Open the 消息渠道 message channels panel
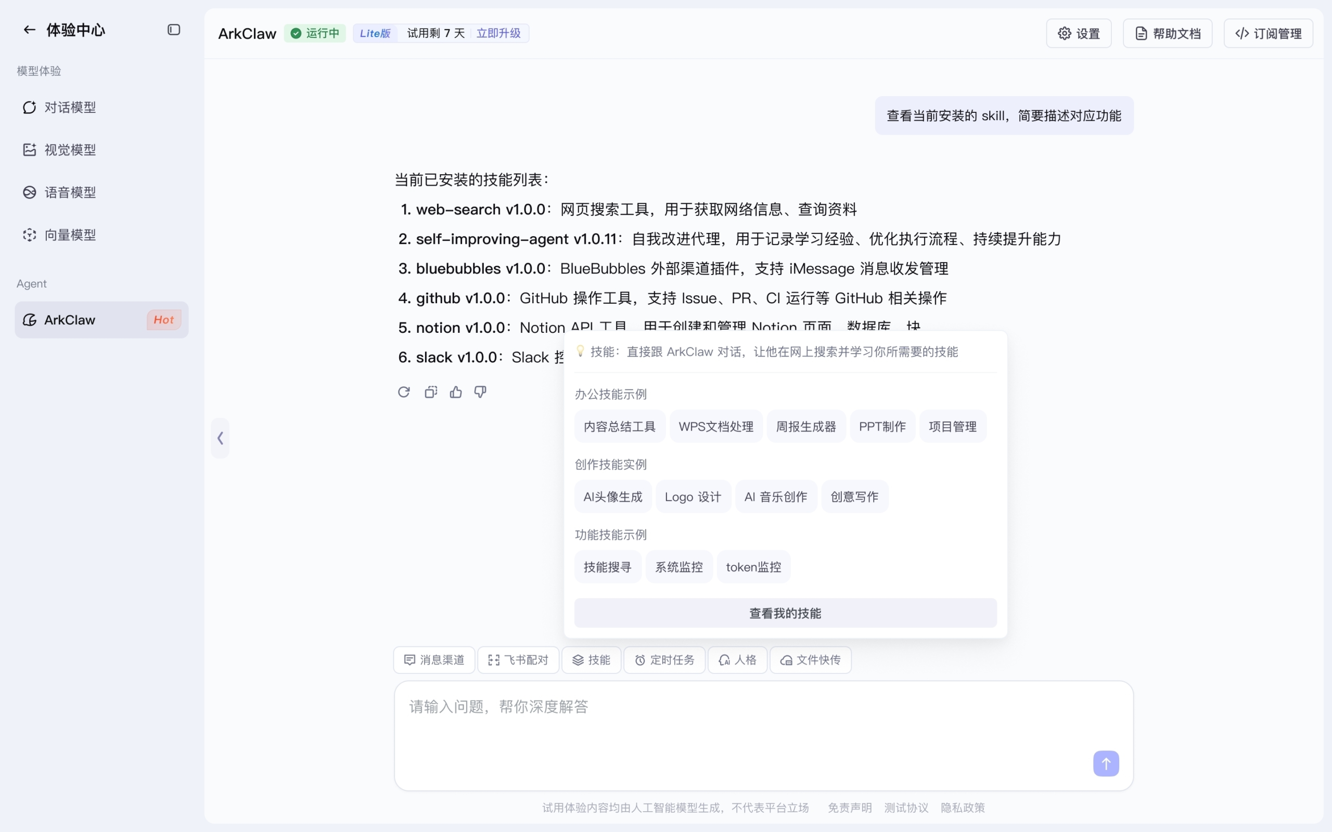This screenshot has height=832, width=1332. 433,660
